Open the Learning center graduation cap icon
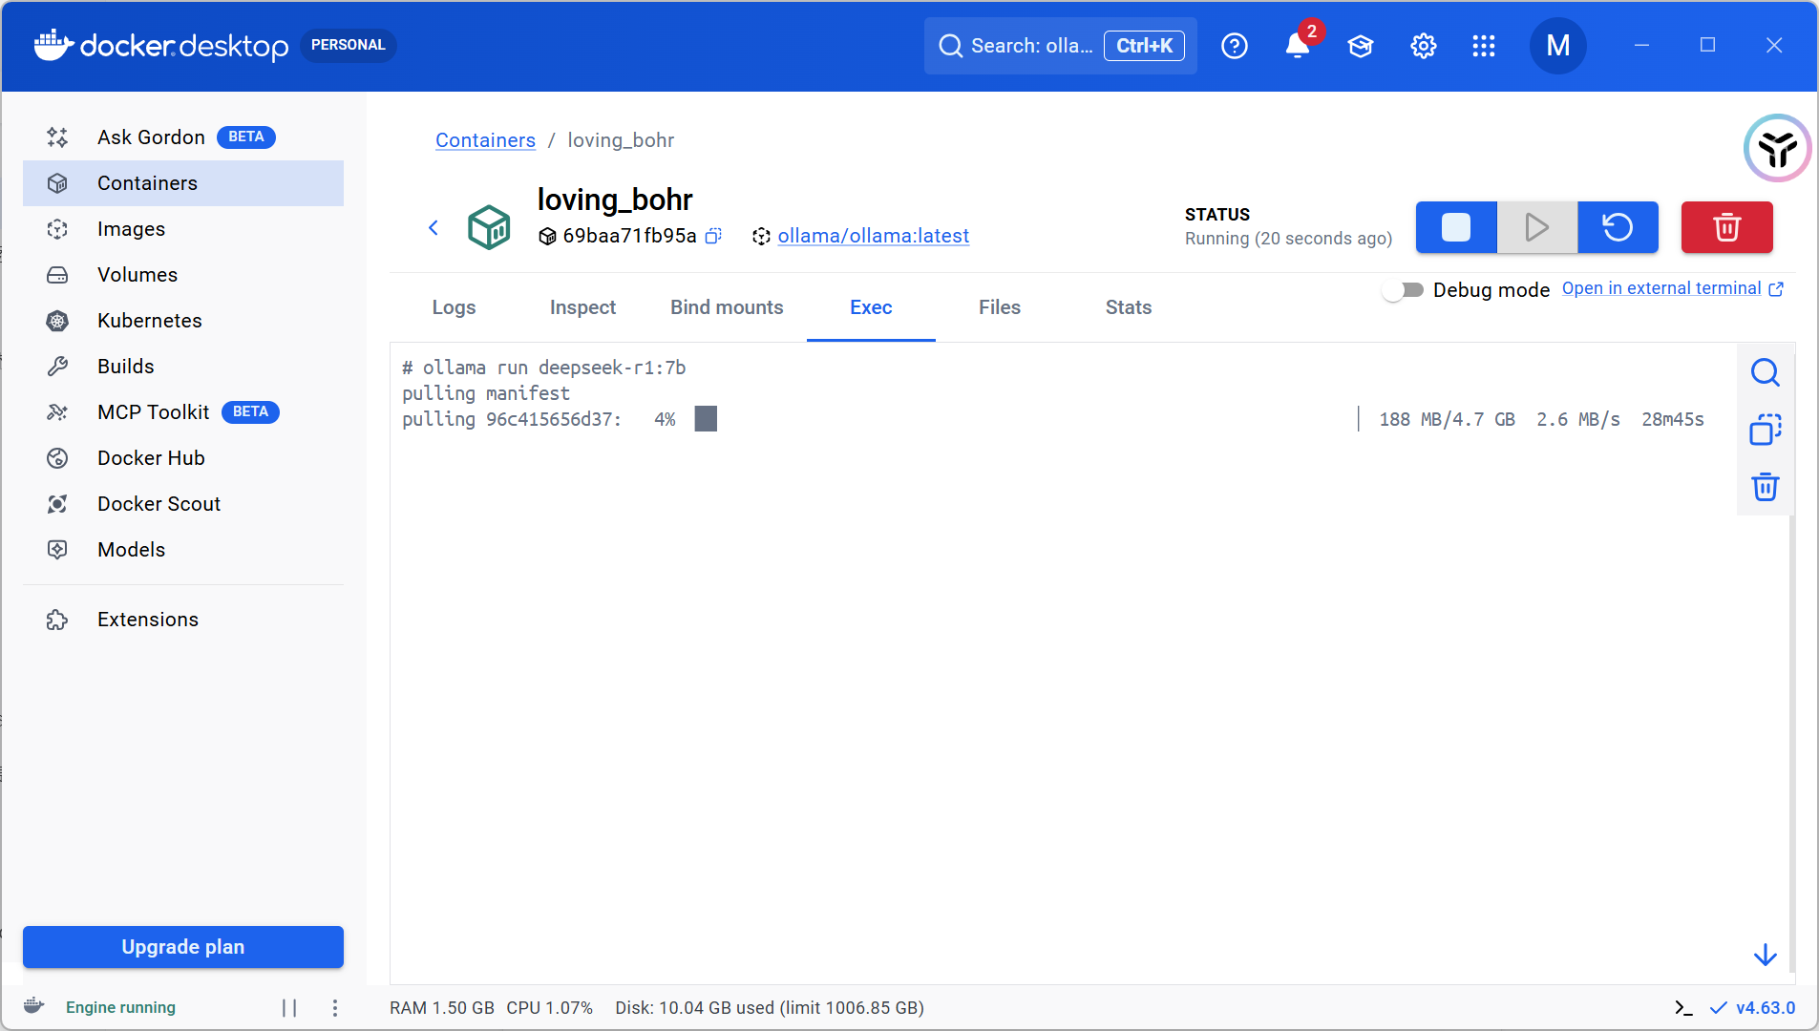This screenshot has height=1031, width=1819. click(x=1361, y=46)
